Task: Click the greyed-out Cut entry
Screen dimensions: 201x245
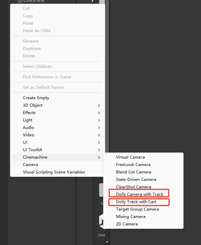Action: click(57, 8)
